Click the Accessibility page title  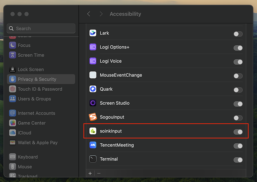(x=126, y=14)
